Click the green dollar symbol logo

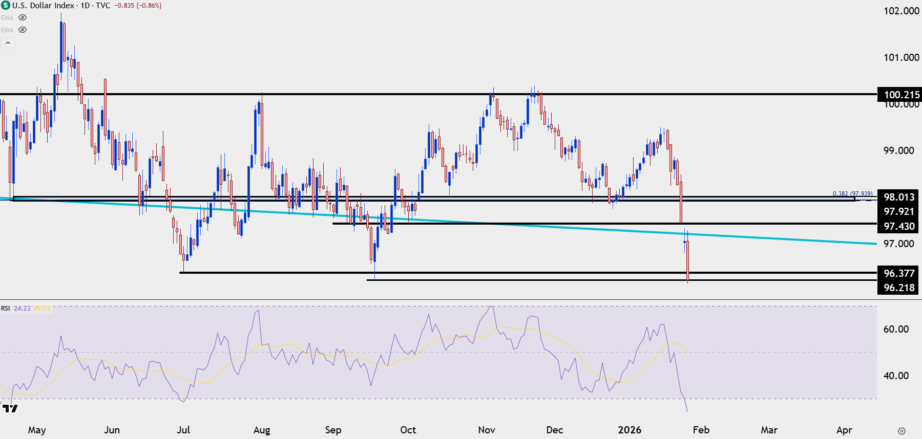pos(6,6)
